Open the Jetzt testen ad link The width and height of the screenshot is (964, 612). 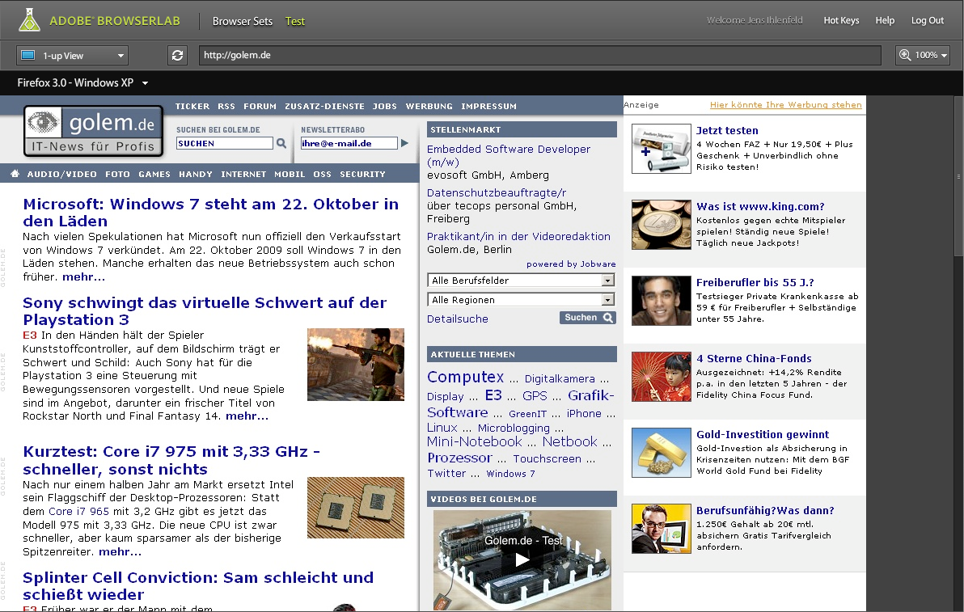[727, 130]
